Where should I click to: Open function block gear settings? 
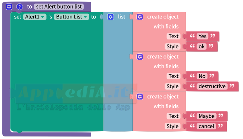[9, 7]
